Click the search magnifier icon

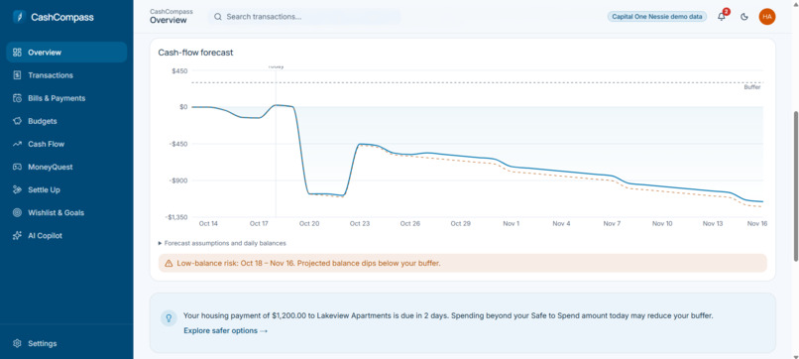point(217,17)
